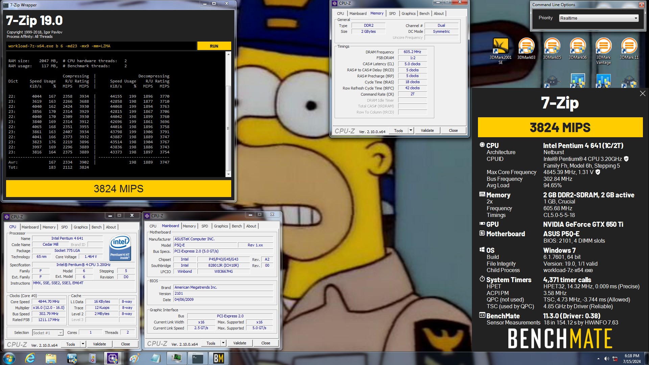Switch to Mainboard tab in CPU-Z CPU window
649x365 pixels.
[x=30, y=227]
